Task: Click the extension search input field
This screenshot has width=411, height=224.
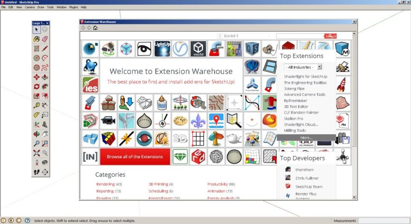Action: click(x=300, y=36)
